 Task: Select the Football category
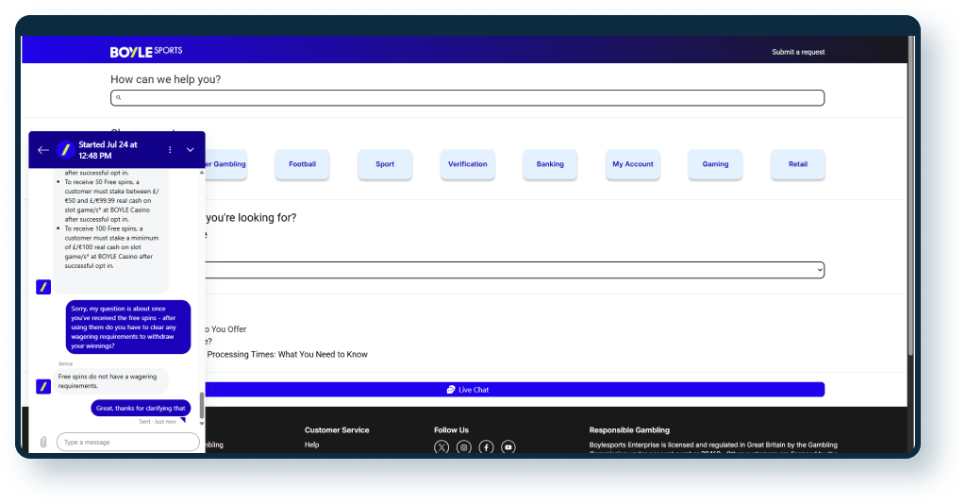303,164
